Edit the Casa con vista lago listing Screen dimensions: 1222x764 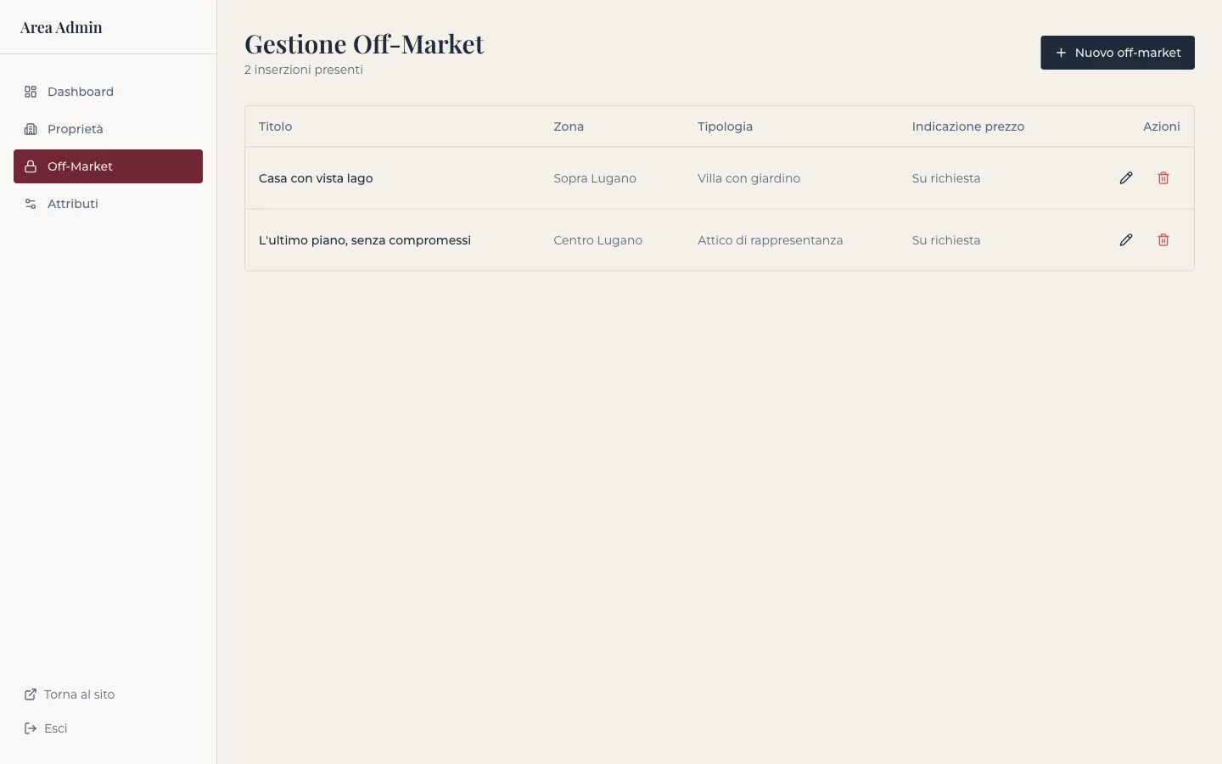[x=1126, y=178]
